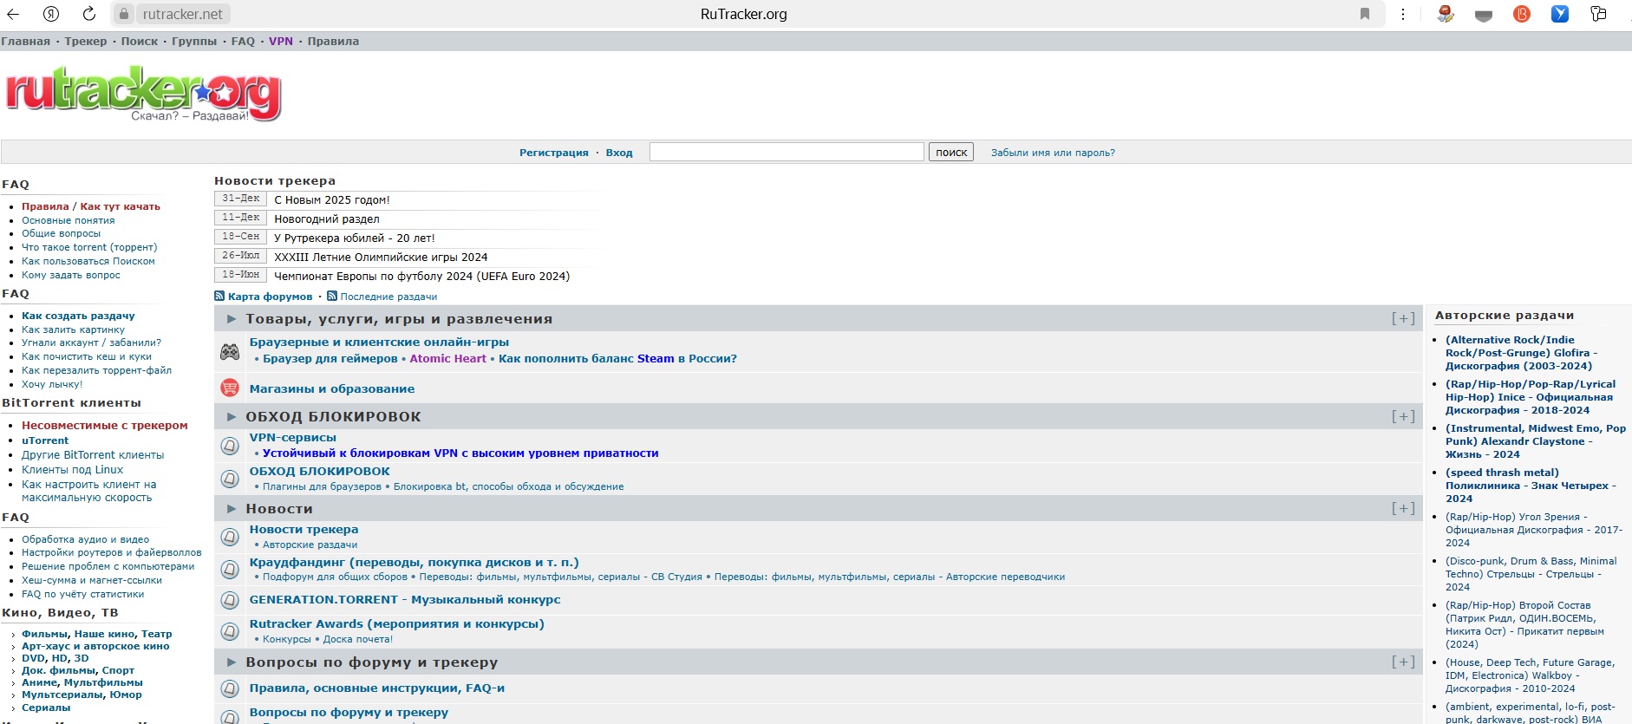Collapse triangle beside Вопросы по форуму и трекеру
This screenshot has height=724, width=1632.
pyautogui.click(x=232, y=662)
